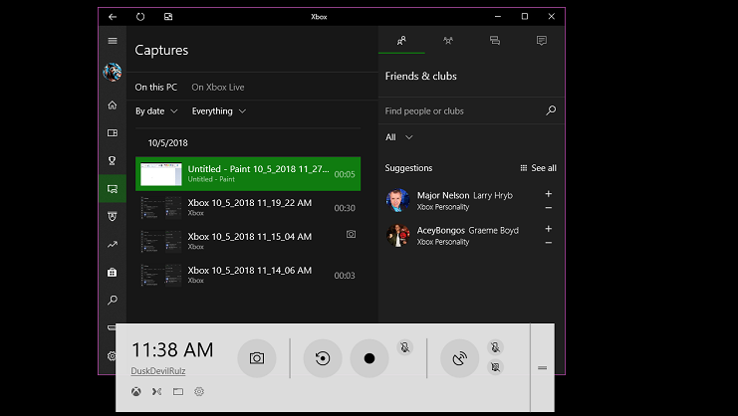Screen dimensions: 738x416
Task: Open Microsoft Store bag icon
Action: pyautogui.click(x=113, y=272)
